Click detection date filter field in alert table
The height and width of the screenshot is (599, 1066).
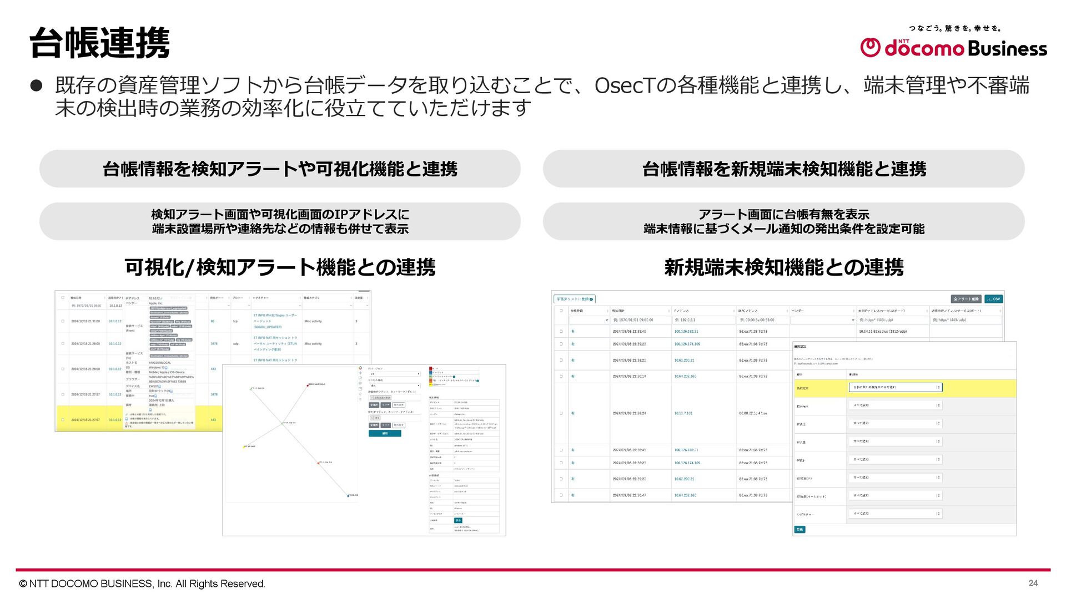pos(87,306)
